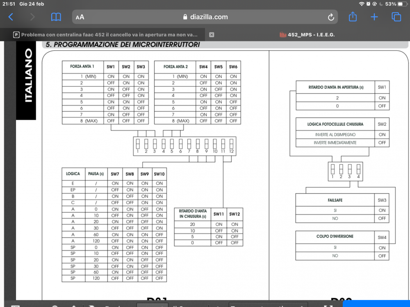Image resolution: width=410 pixels, height=307 pixels.
Task: Open the Safari bookmarks book icon
Action: tap(56, 17)
